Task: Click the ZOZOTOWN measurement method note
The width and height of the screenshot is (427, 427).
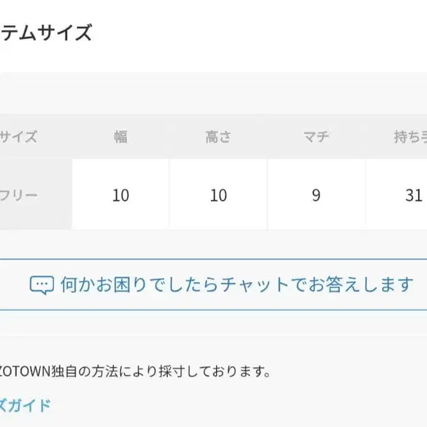Action: (135, 371)
